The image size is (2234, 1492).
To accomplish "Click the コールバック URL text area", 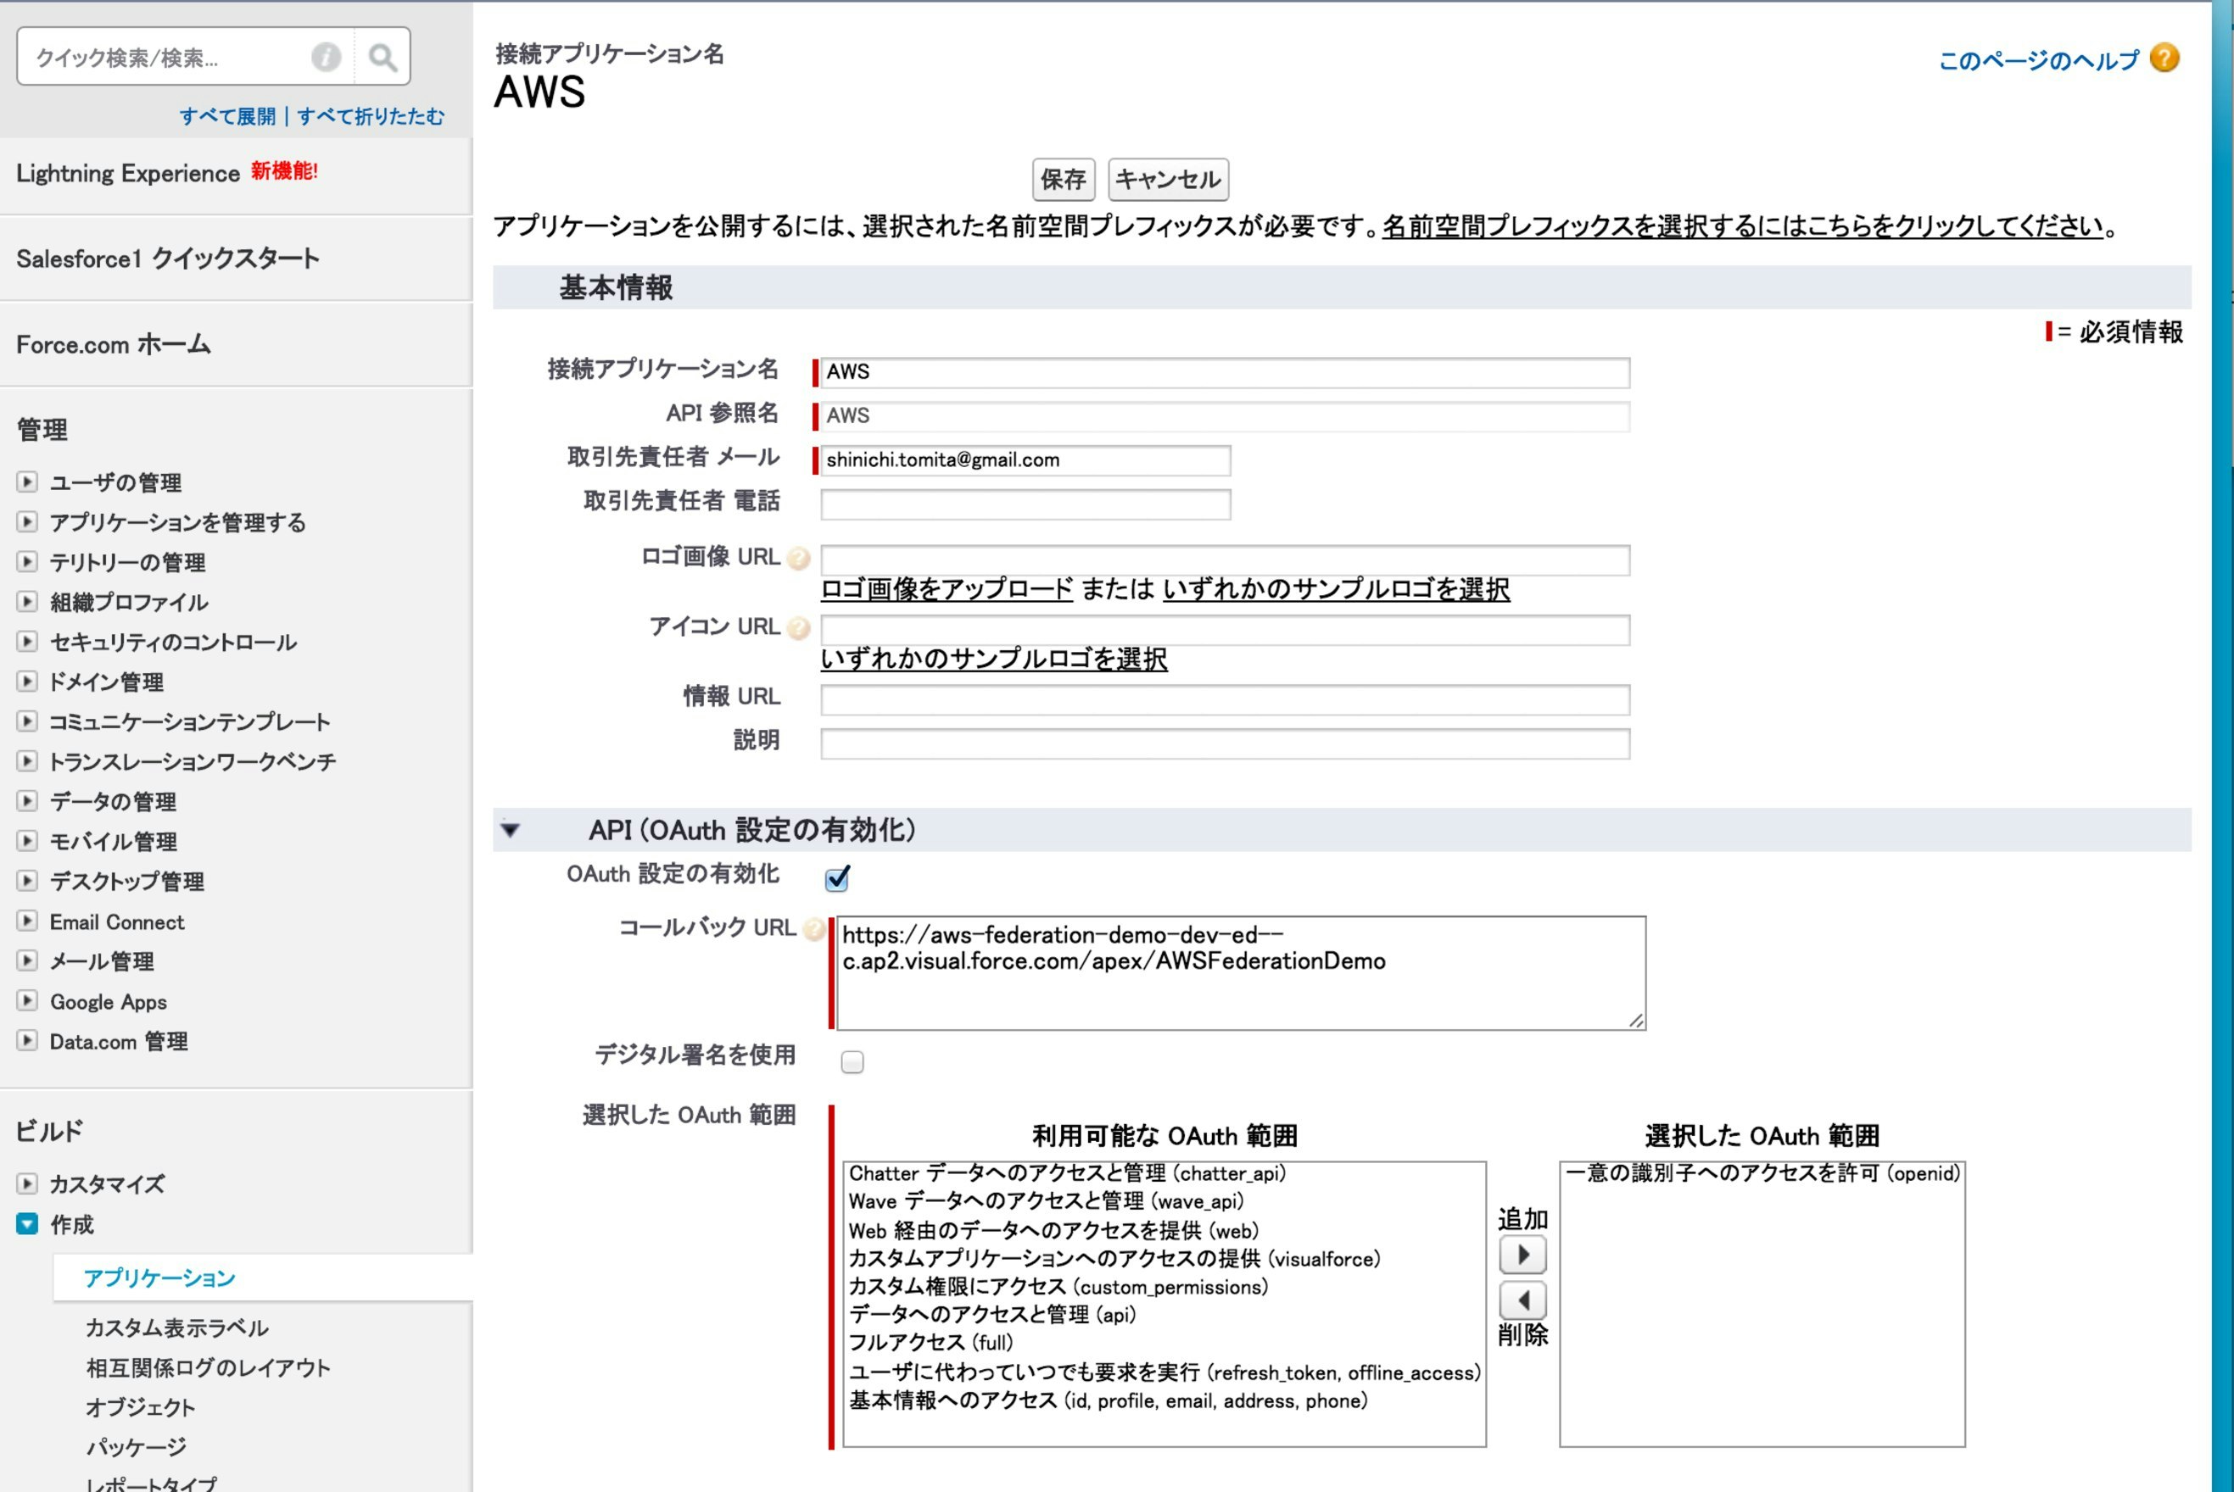I will point(1241,972).
